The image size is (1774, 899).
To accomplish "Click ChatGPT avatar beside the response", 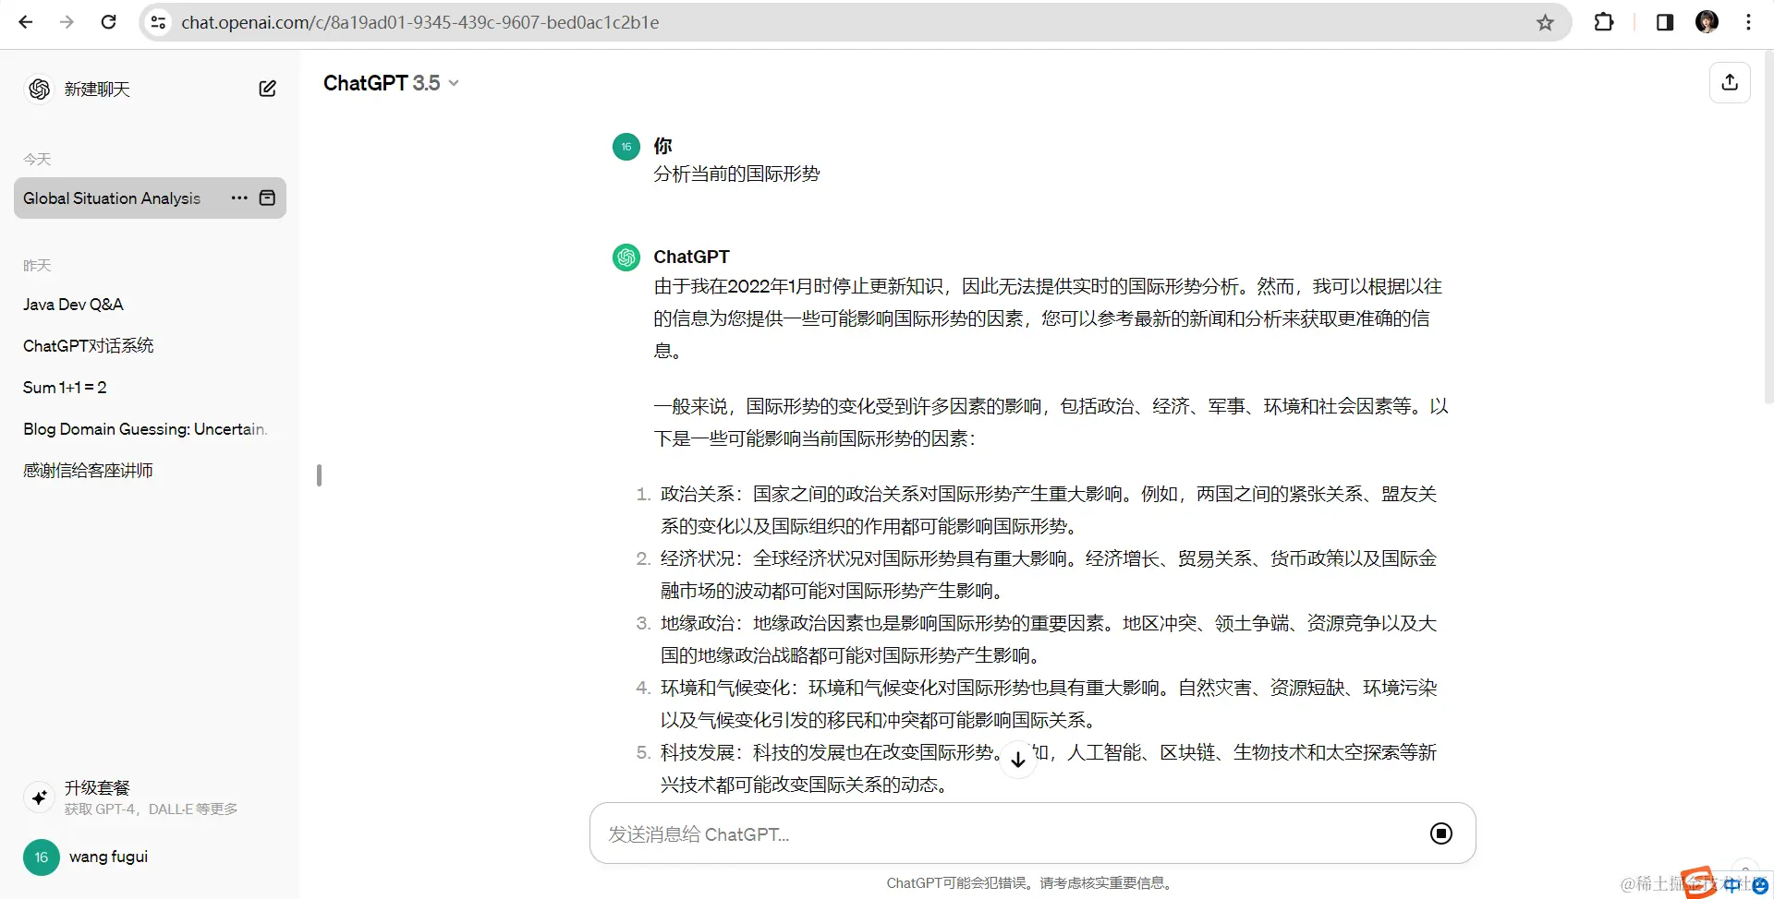I will (626, 257).
